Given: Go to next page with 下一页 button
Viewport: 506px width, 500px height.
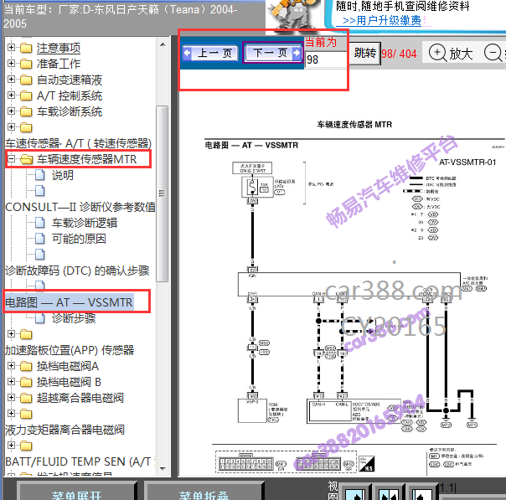Looking at the screenshot, I should (273, 53).
